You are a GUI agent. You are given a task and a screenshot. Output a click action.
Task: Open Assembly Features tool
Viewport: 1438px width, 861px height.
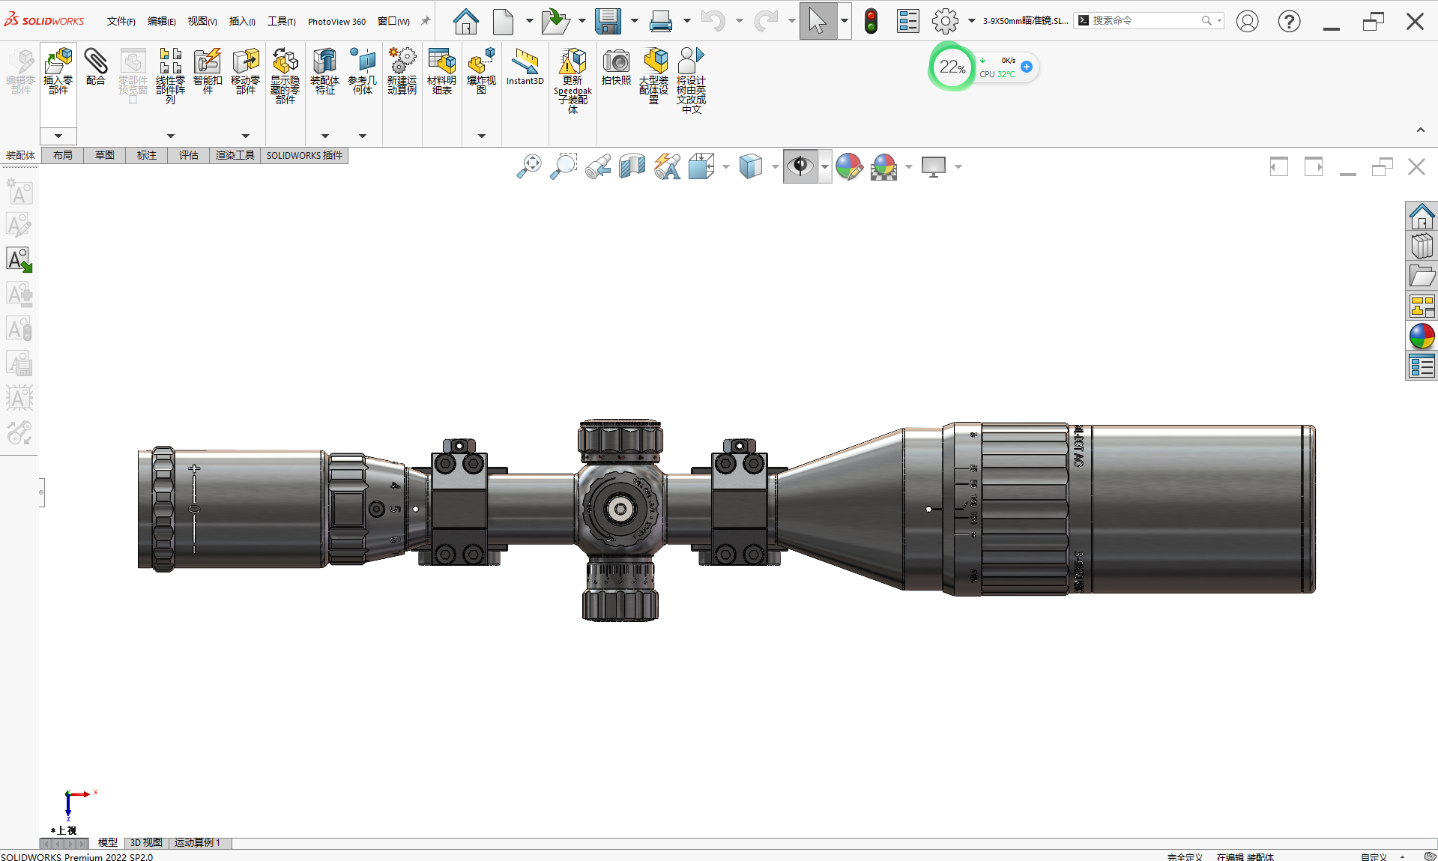(x=324, y=70)
